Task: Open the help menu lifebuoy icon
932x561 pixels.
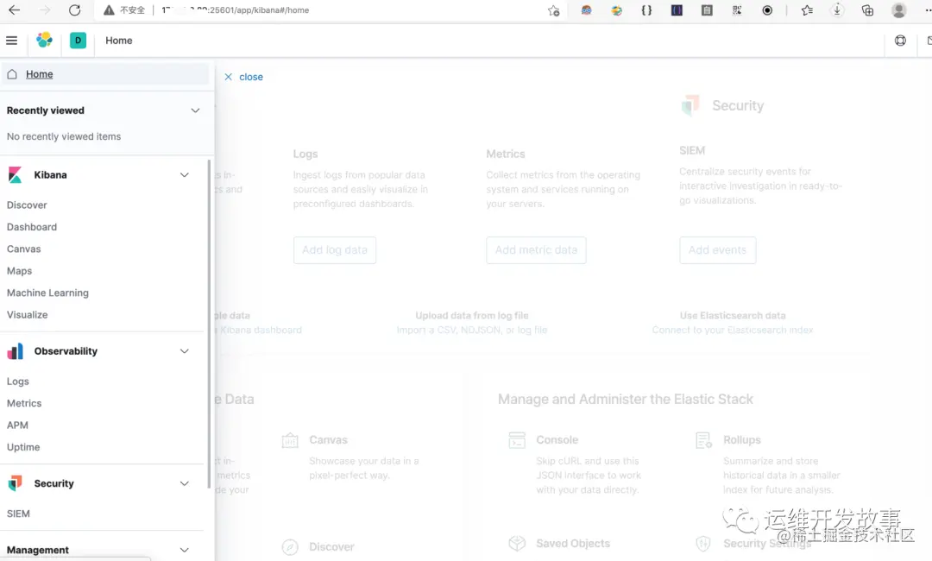Action: click(x=900, y=41)
